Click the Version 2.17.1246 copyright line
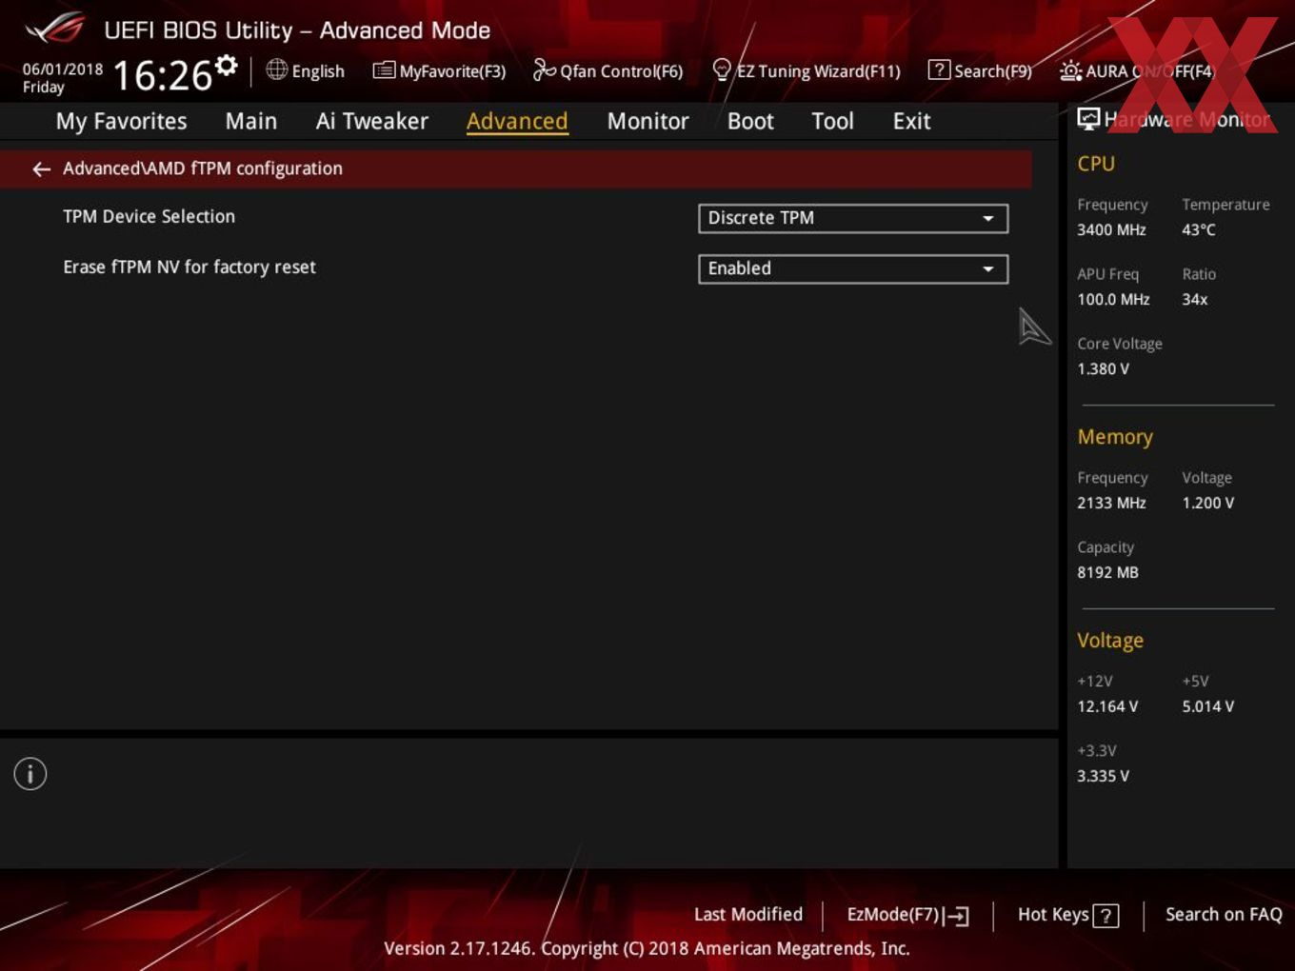 point(647,949)
